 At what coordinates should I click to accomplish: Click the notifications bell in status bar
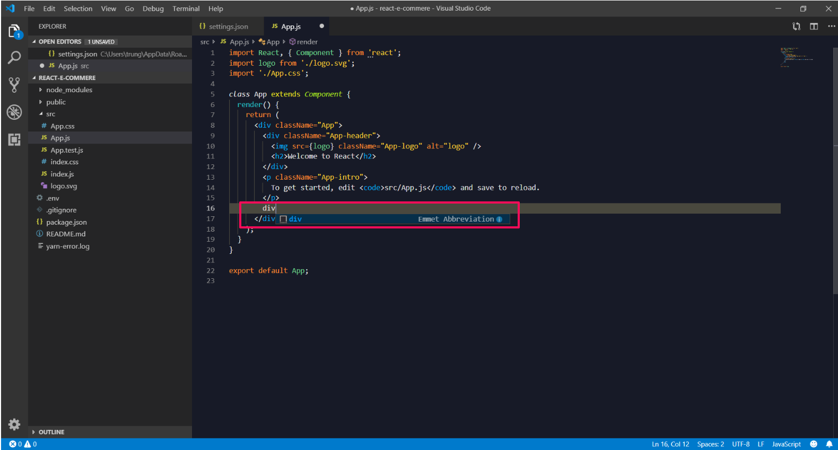(x=829, y=444)
